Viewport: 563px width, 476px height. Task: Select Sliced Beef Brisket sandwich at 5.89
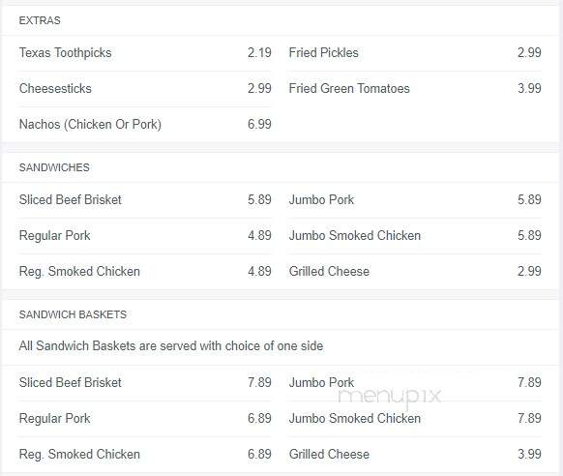(145, 200)
